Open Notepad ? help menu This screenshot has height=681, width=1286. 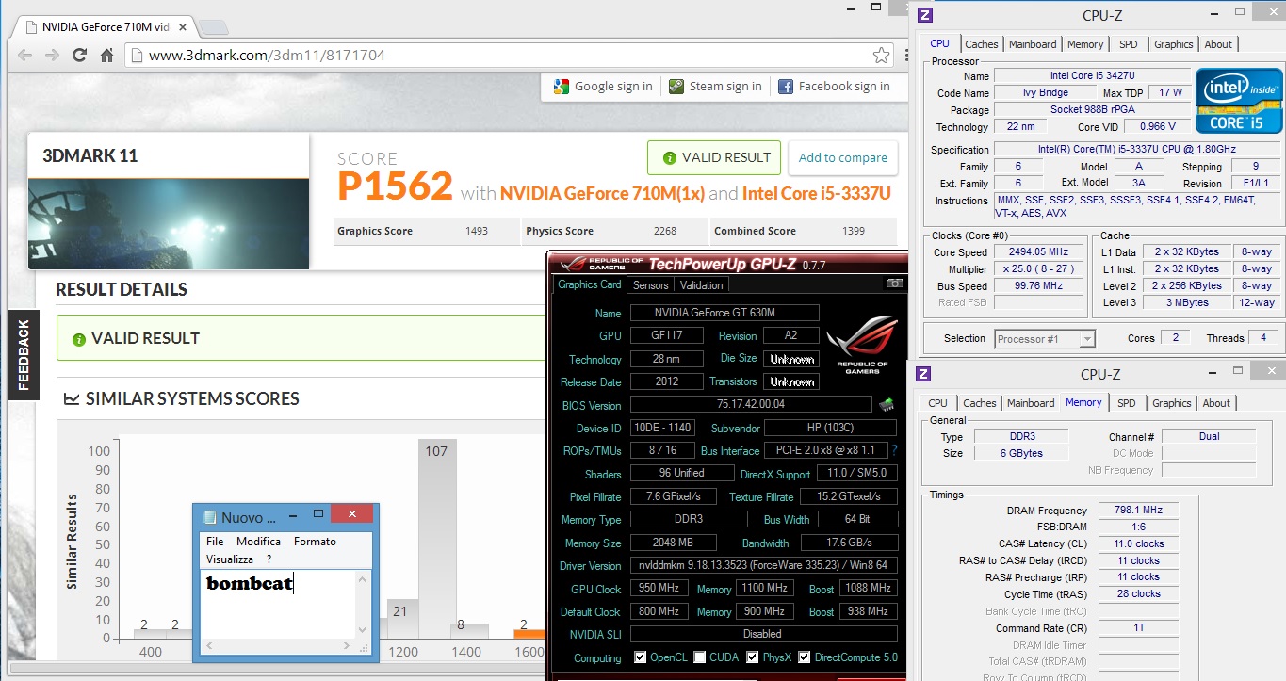269,559
